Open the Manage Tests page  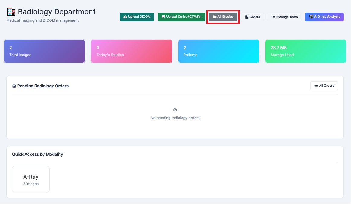pyautogui.click(x=284, y=17)
